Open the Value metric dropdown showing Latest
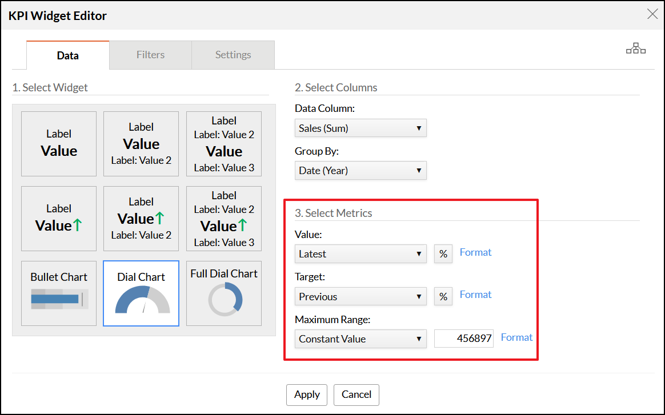Screen dimensions: 665x415 pyautogui.click(x=360, y=254)
